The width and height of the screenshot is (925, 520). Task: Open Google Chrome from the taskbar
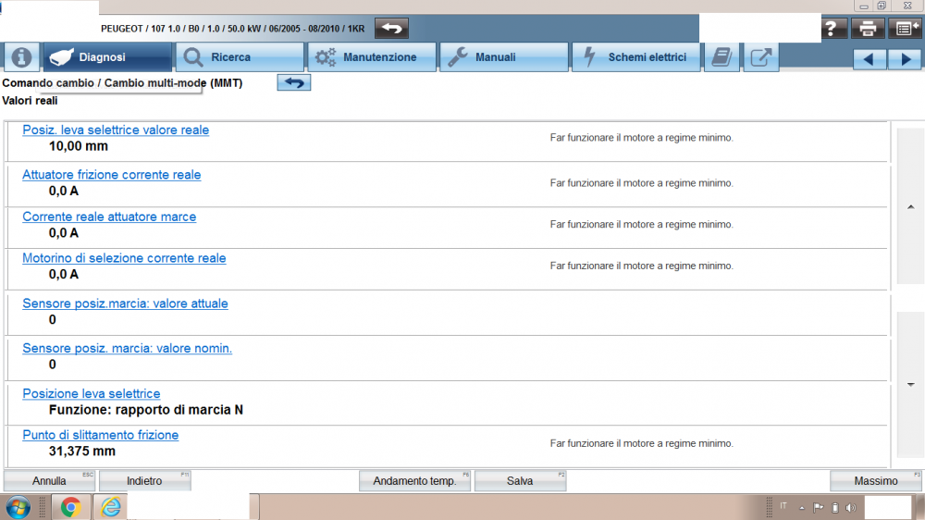click(x=70, y=507)
